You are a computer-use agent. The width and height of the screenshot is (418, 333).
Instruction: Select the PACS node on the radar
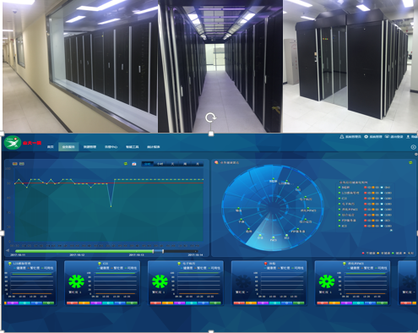[273, 238]
